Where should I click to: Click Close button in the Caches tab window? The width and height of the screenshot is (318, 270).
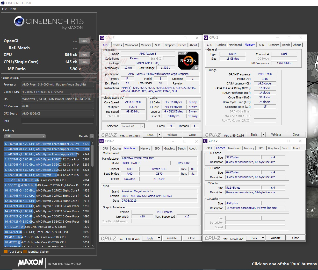coord(295,238)
